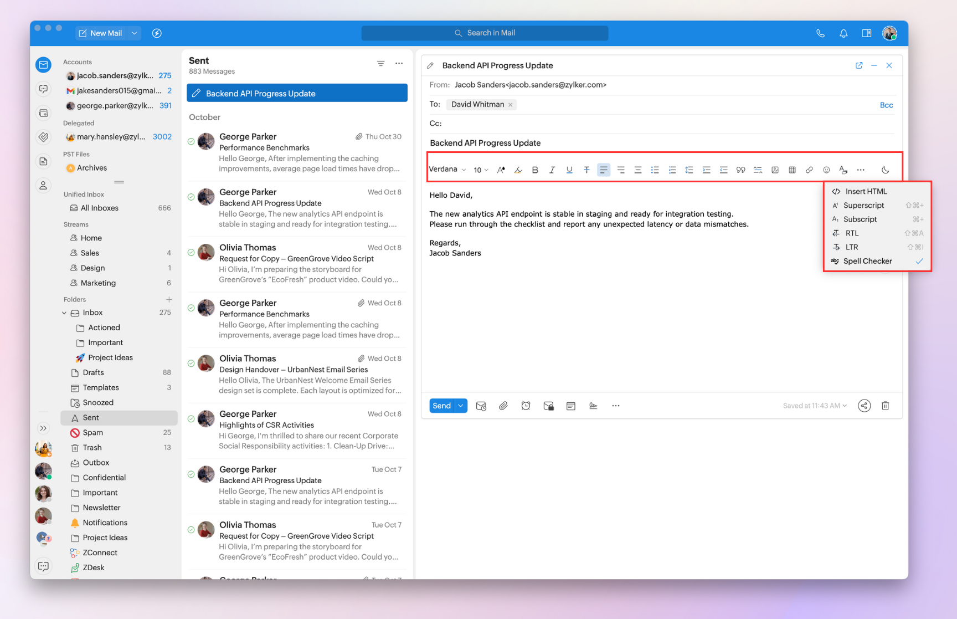
Task: Toggle Spell Checker option
Action: [x=877, y=262]
